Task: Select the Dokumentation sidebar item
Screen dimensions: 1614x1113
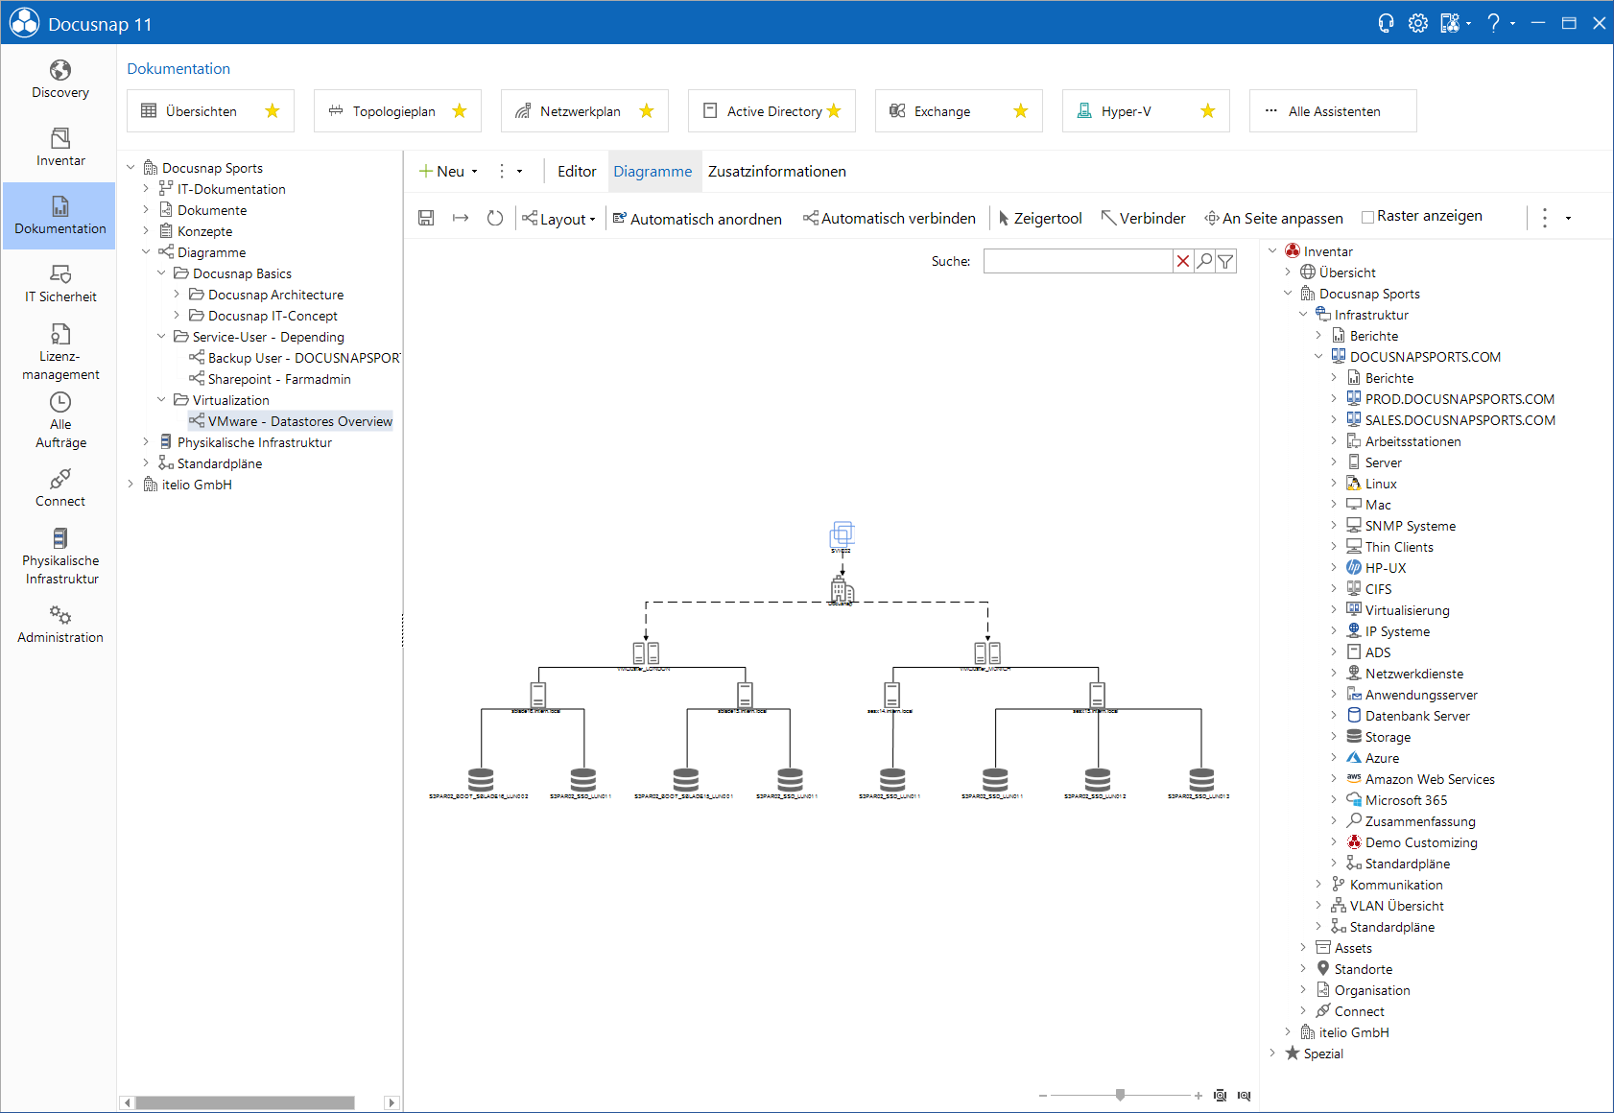Action: (59, 216)
